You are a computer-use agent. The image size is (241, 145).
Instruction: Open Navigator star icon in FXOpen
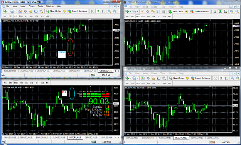(x=153, y=12)
